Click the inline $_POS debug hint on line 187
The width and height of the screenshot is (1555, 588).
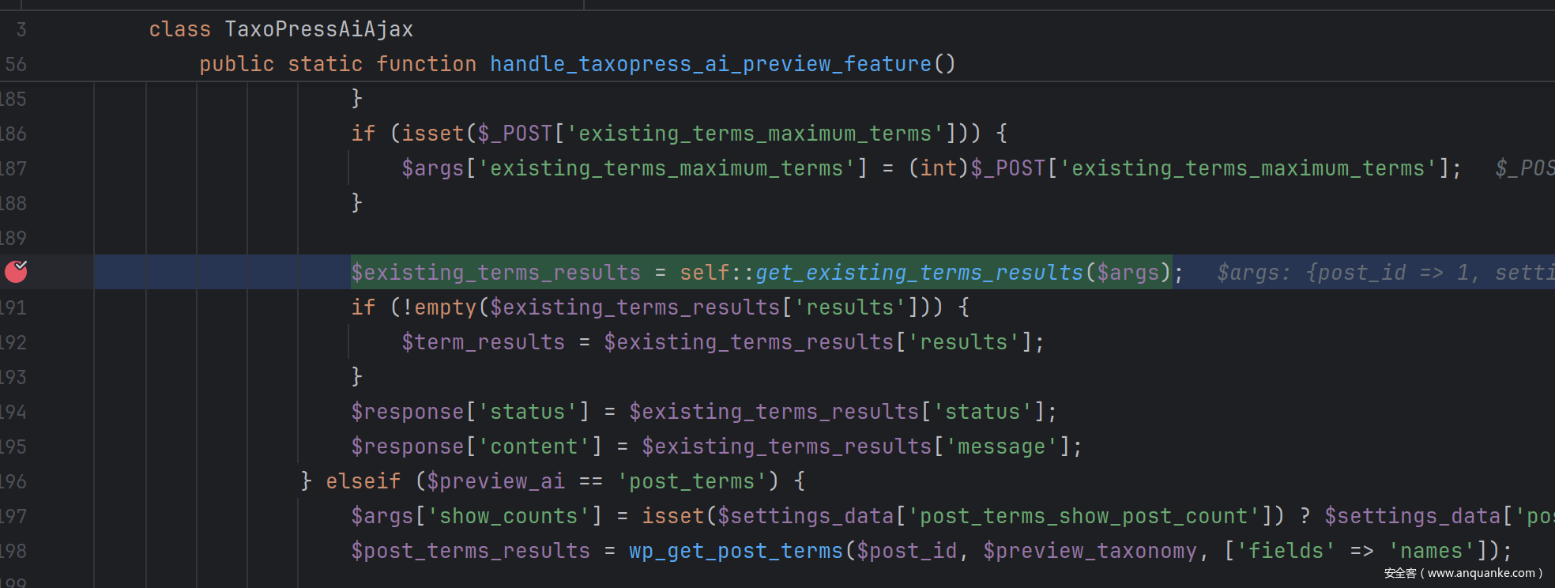pyautogui.click(x=1523, y=168)
